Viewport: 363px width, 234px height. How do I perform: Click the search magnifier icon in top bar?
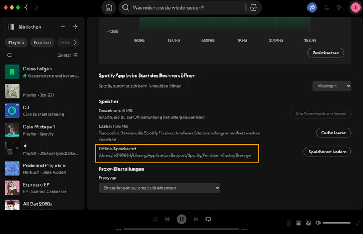[125, 8]
